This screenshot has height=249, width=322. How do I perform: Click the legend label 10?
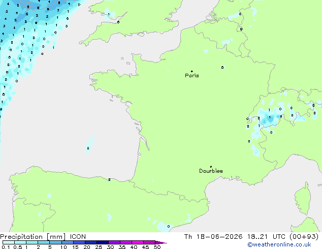[63, 247]
